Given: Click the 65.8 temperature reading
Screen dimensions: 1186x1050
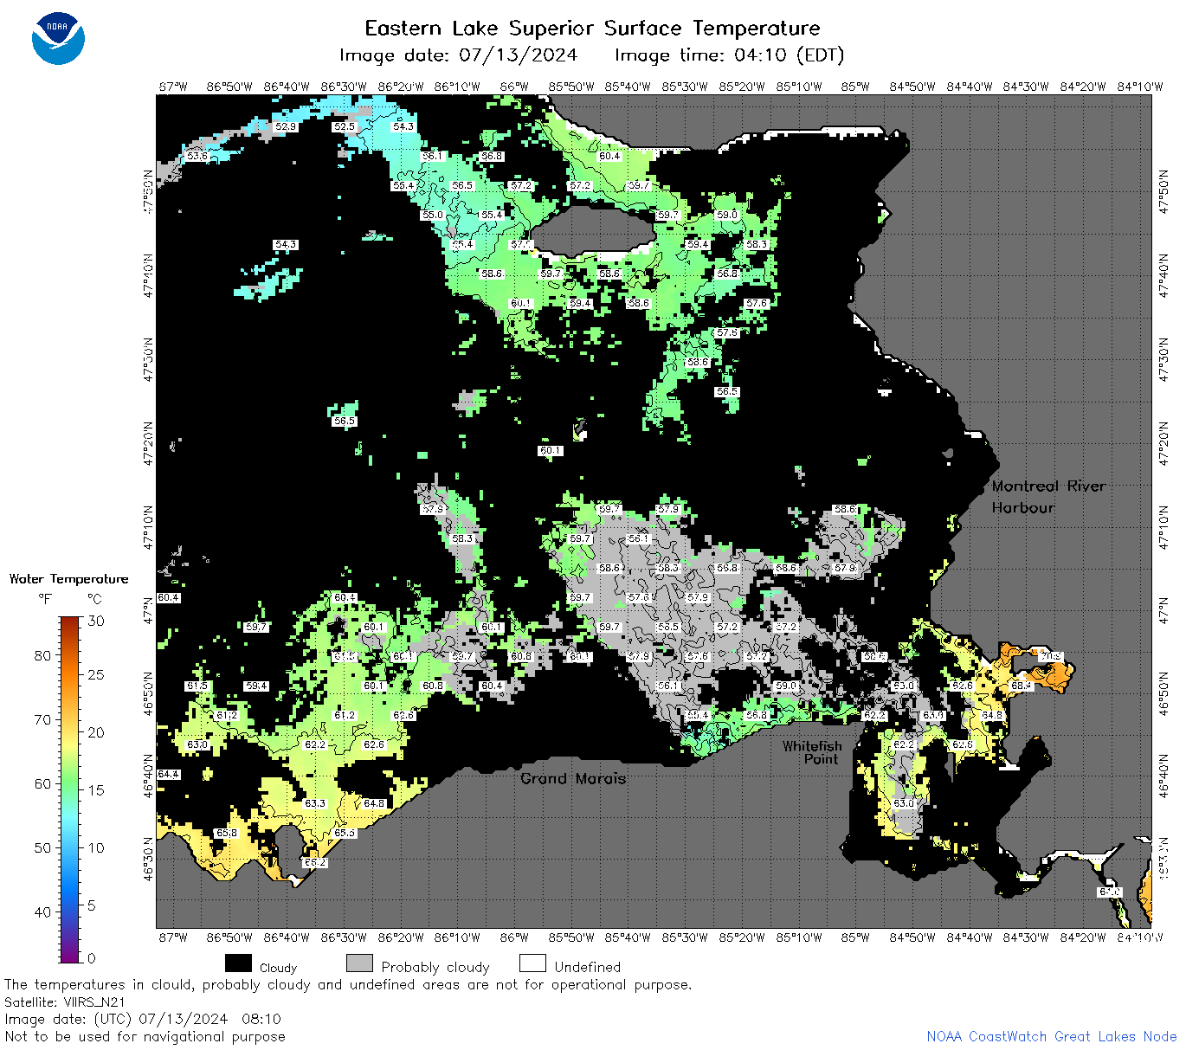Looking at the screenshot, I should 227,833.
